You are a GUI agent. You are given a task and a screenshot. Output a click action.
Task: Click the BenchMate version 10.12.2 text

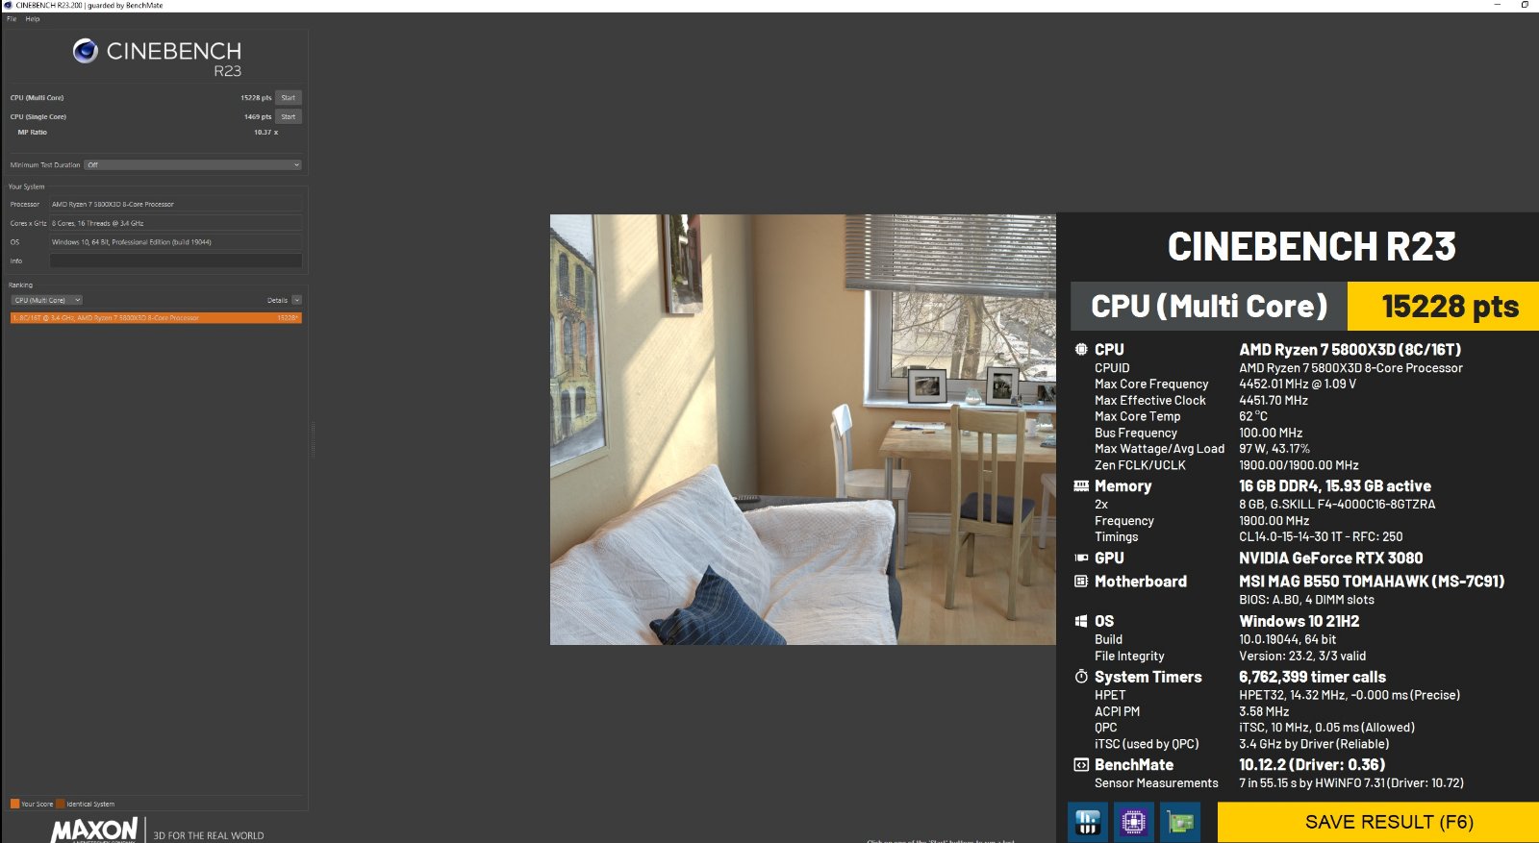1312,766
